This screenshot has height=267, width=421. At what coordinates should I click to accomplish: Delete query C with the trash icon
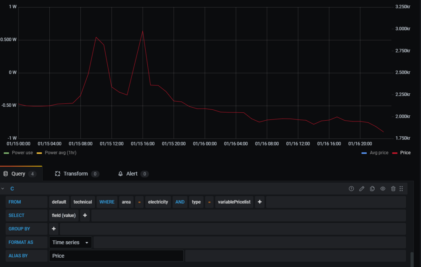[x=393, y=189]
